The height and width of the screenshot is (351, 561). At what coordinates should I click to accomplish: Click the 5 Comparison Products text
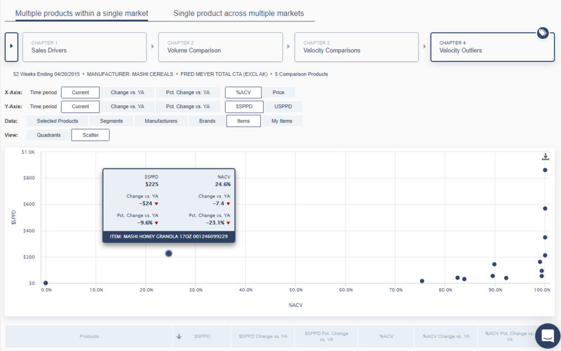click(x=301, y=74)
